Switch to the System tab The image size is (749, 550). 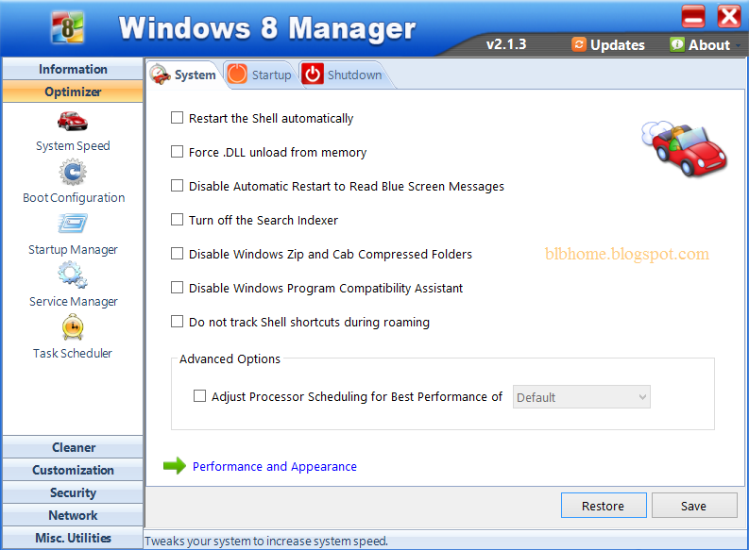coord(183,75)
